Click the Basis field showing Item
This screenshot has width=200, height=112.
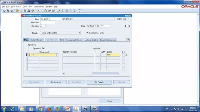pos(113,55)
